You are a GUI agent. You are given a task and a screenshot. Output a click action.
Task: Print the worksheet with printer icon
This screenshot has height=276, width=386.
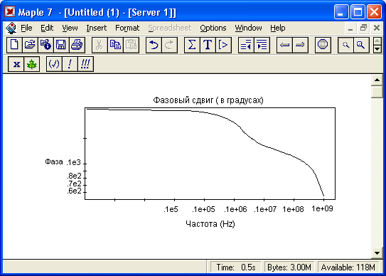pos(77,45)
